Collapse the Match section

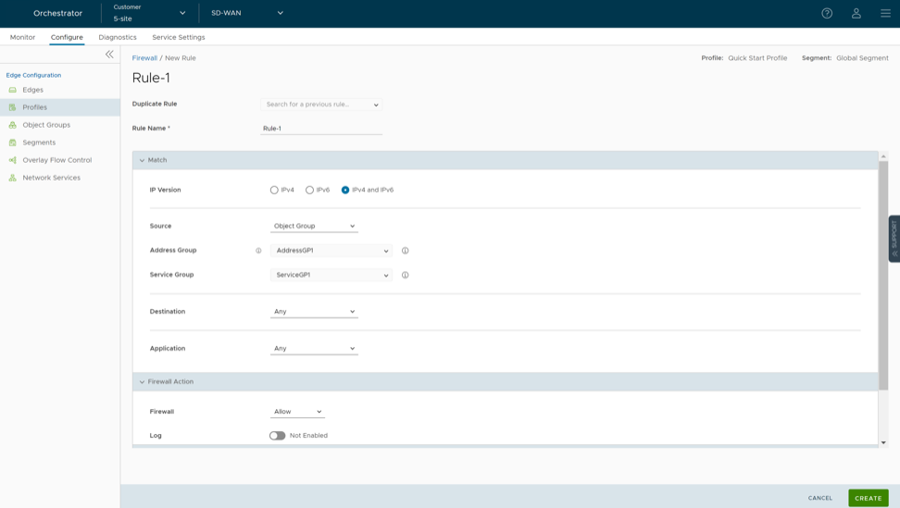click(x=142, y=160)
